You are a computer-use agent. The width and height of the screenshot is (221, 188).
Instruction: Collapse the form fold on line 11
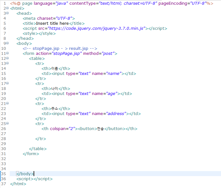tap(8, 53)
